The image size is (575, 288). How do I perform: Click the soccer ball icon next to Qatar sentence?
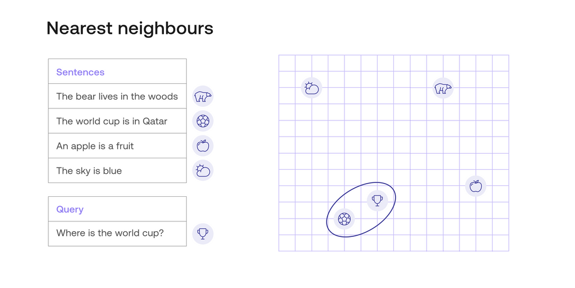203,121
